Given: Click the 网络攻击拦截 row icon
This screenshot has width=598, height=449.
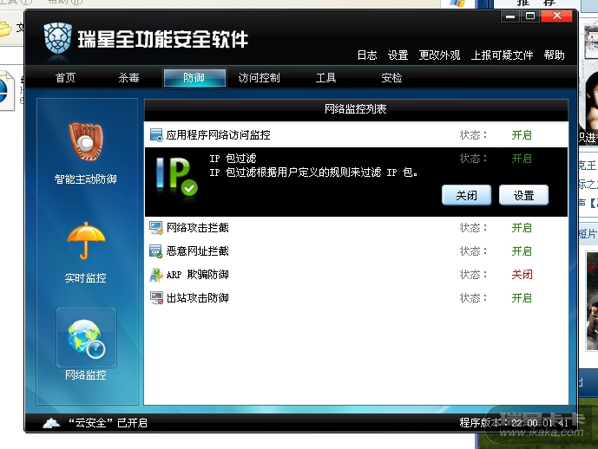Looking at the screenshot, I should (156, 228).
